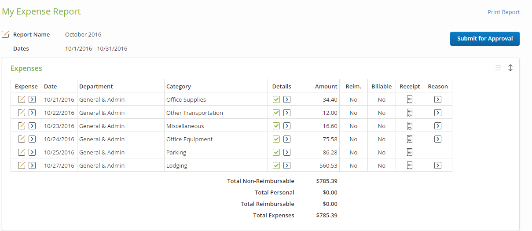
Task: Expand reason arrow for Lodging expense
Action: 437,165
